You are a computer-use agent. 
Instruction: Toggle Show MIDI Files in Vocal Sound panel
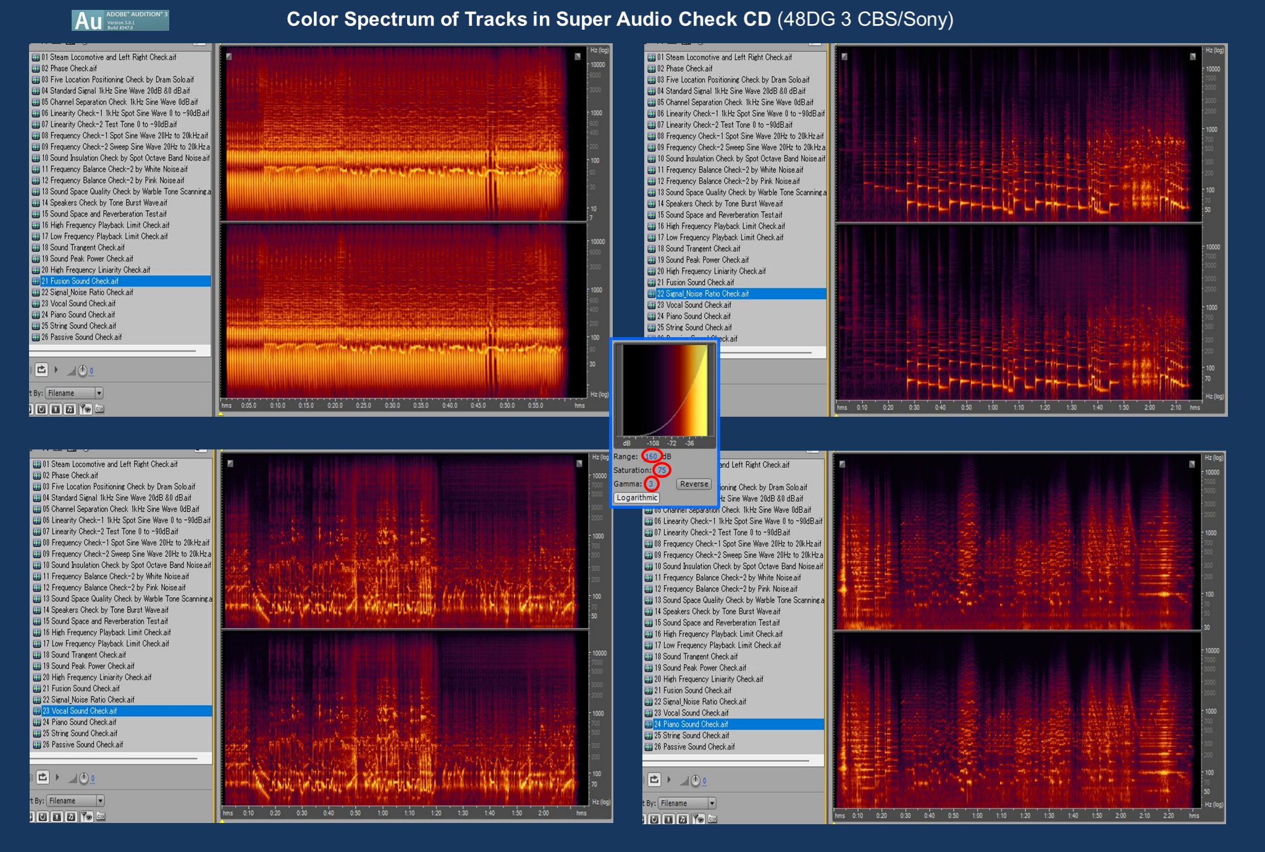[x=71, y=817]
